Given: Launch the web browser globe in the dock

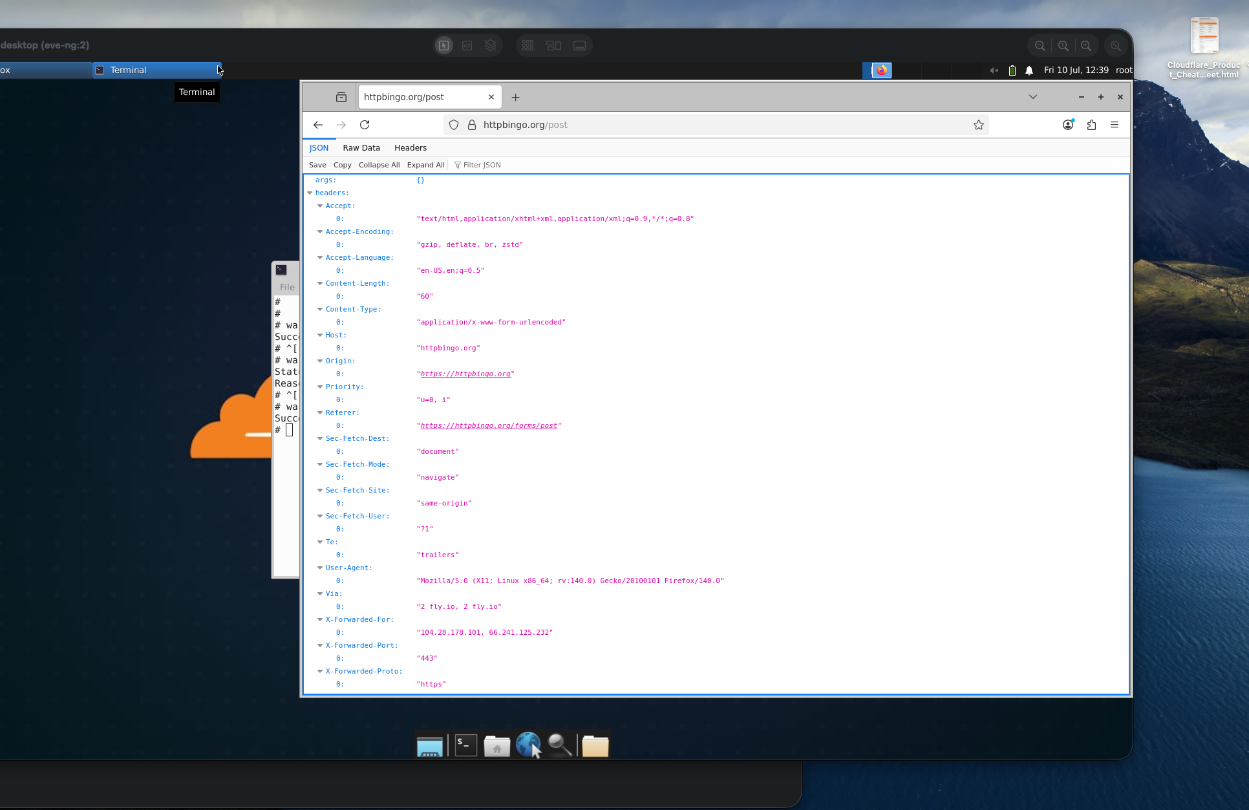Looking at the screenshot, I should click(528, 745).
